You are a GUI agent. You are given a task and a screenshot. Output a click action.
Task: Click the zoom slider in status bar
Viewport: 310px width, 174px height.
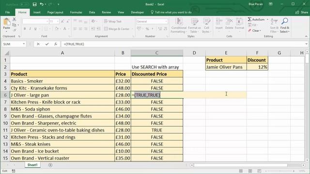coord(280,171)
